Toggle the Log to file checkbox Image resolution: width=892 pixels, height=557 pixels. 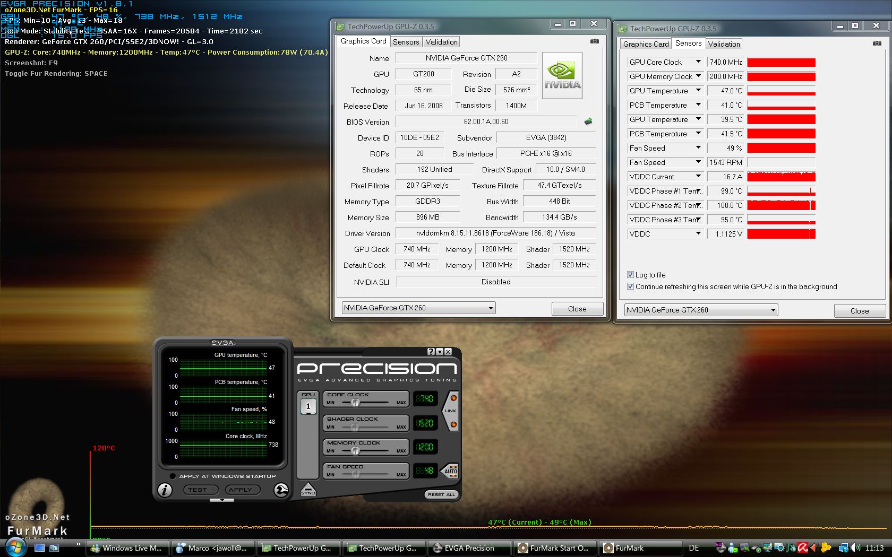tap(630, 275)
